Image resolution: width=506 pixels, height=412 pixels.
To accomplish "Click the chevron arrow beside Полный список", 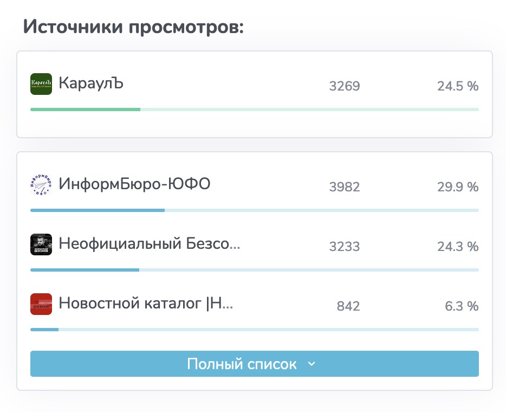I will coord(312,364).
